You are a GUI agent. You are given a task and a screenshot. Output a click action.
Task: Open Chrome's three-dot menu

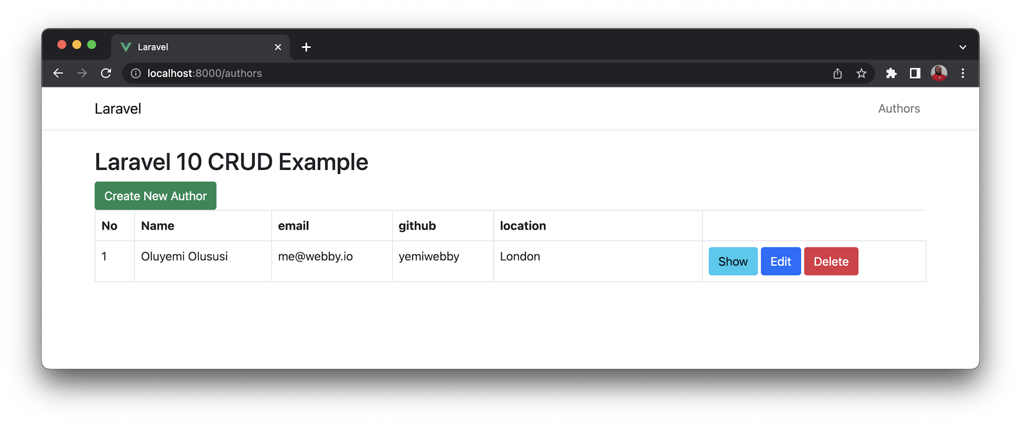point(963,73)
